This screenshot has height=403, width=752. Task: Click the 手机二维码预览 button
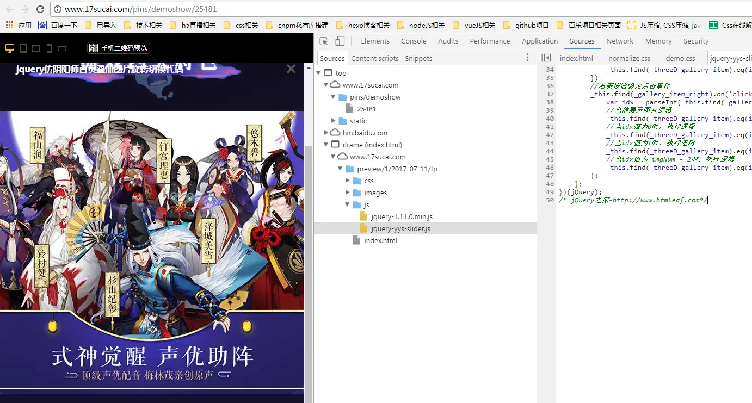[x=119, y=48]
